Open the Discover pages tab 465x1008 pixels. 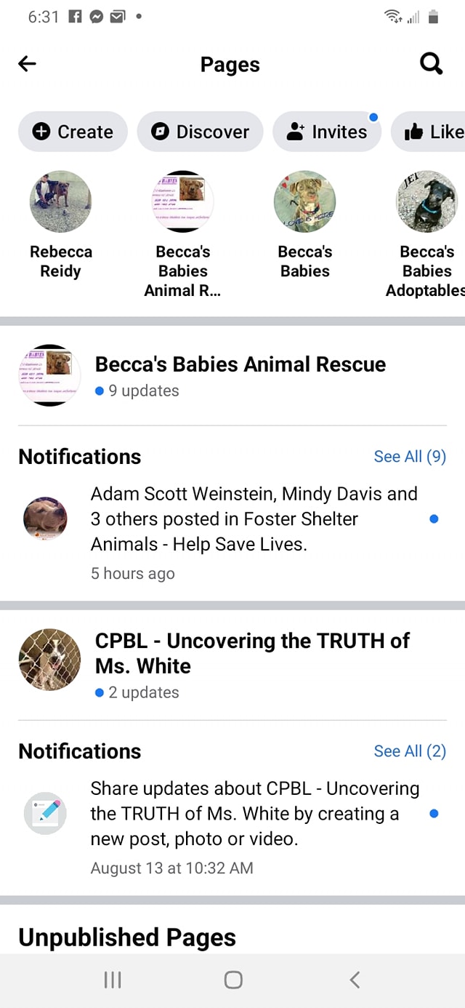tap(200, 132)
